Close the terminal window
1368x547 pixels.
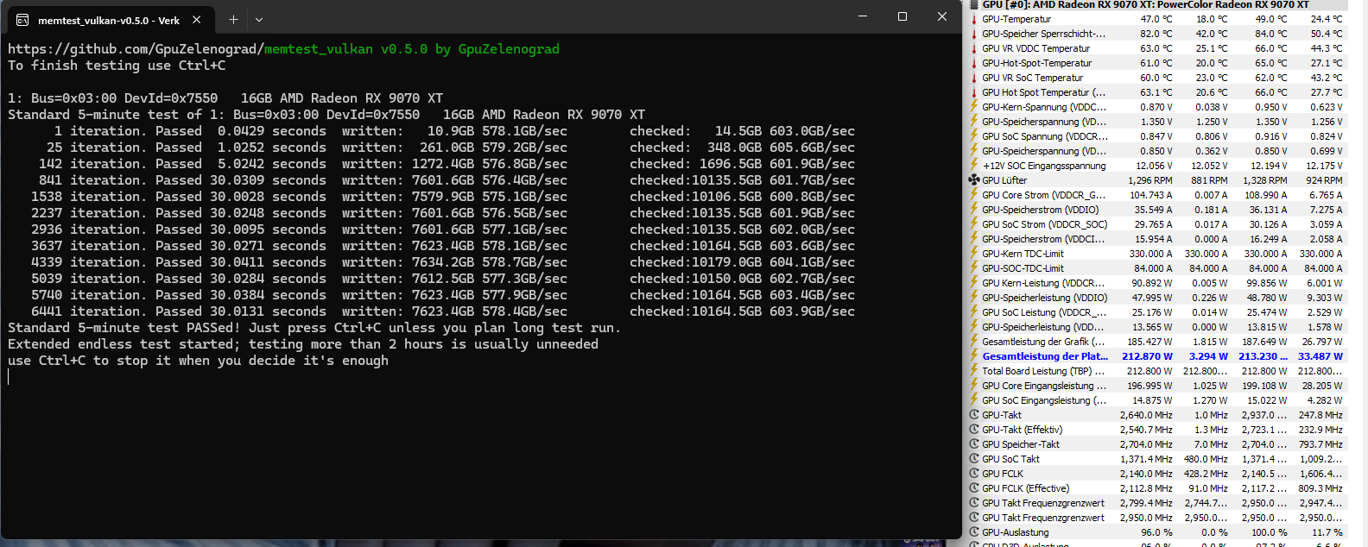point(942,16)
